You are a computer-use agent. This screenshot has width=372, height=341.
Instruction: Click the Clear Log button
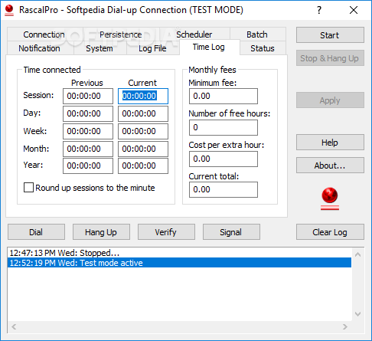330,232
